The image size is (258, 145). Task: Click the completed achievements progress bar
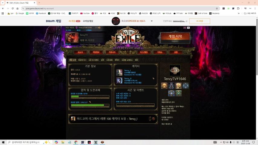[90, 105]
